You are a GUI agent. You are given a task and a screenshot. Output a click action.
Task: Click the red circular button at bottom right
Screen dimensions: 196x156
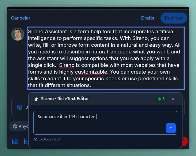pos(185,141)
